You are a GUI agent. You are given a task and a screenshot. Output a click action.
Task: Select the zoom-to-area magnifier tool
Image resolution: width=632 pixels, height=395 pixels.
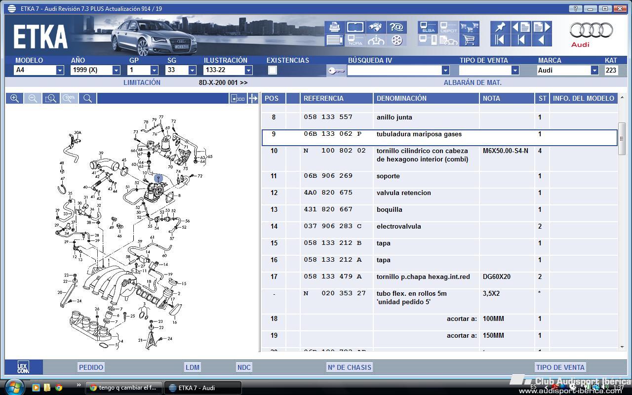[x=51, y=98]
